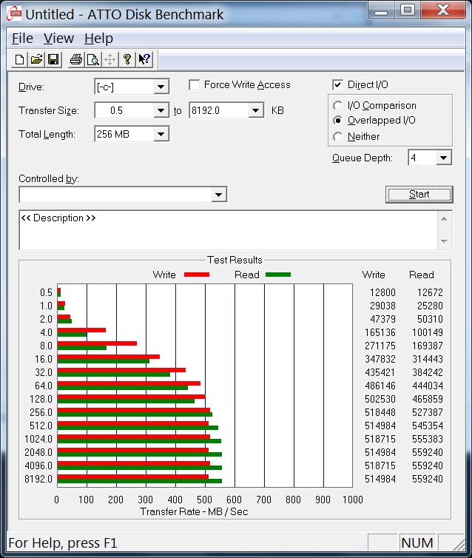This screenshot has height=558, width=472.
Task: Click the NUM indicator in status bar
Action: [417, 543]
